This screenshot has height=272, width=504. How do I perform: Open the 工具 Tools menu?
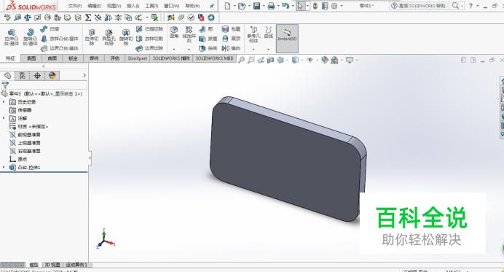(151, 6)
